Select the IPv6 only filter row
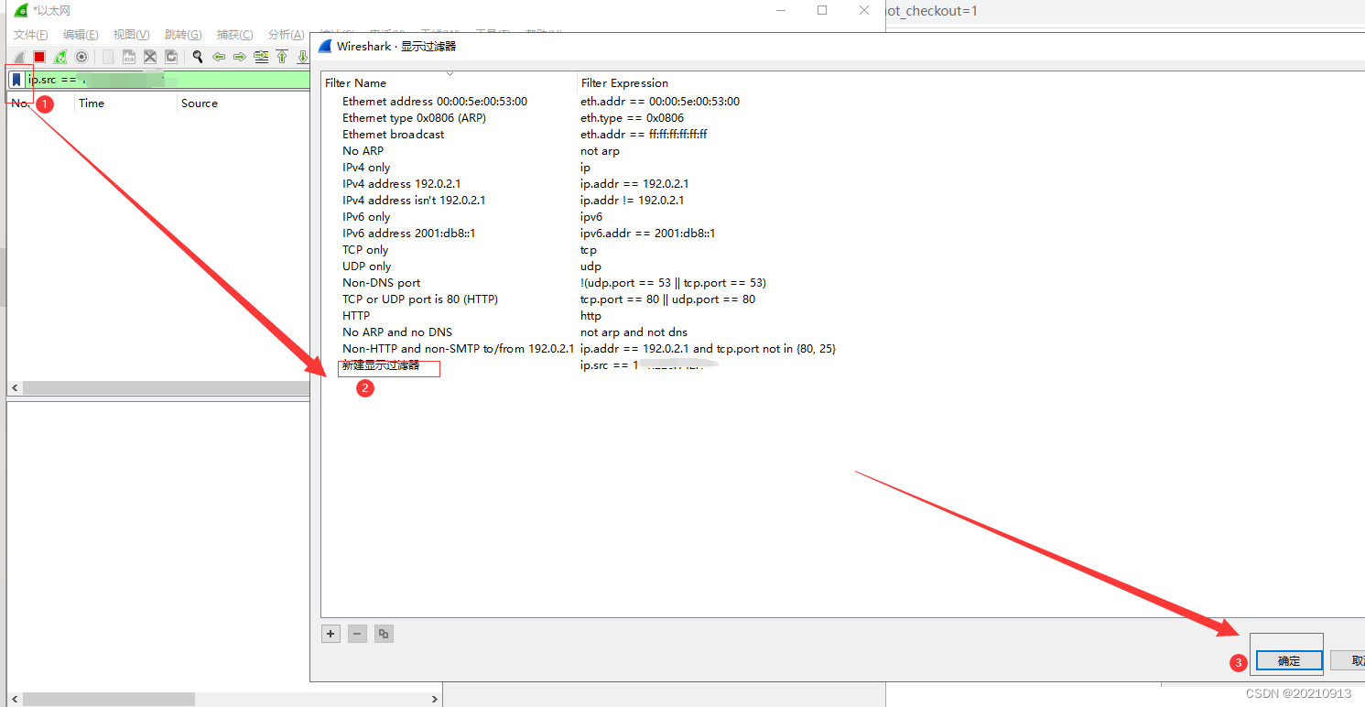 pyautogui.click(x=366, y=217)
